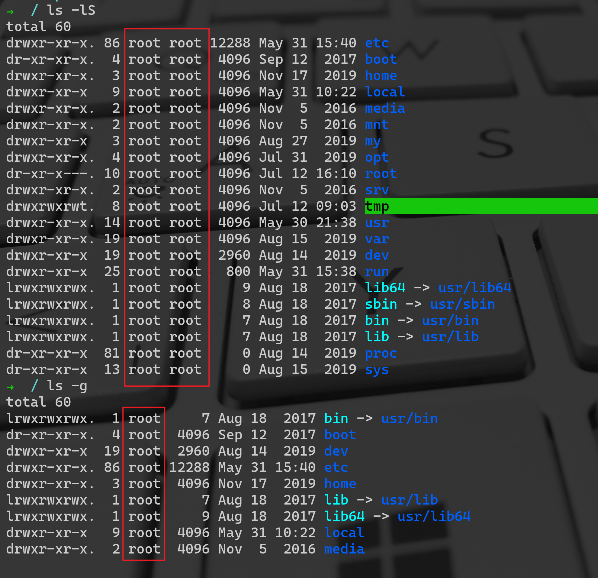Click the root directory name in blue

click(x=381, y=174)
